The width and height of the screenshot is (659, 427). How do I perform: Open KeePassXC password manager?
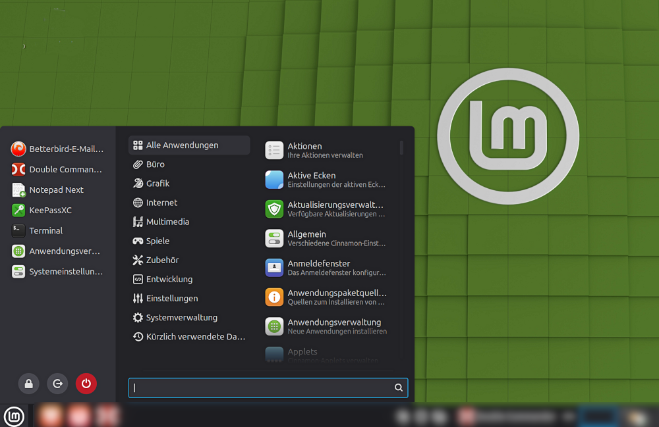[x=57, y=211]
